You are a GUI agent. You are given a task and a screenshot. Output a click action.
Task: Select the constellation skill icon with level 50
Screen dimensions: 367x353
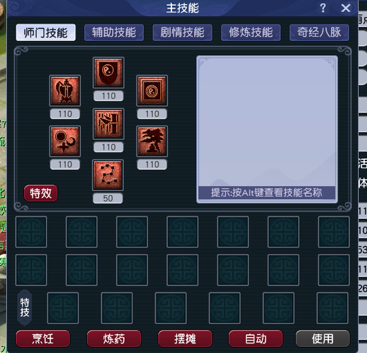coord(108,175)
